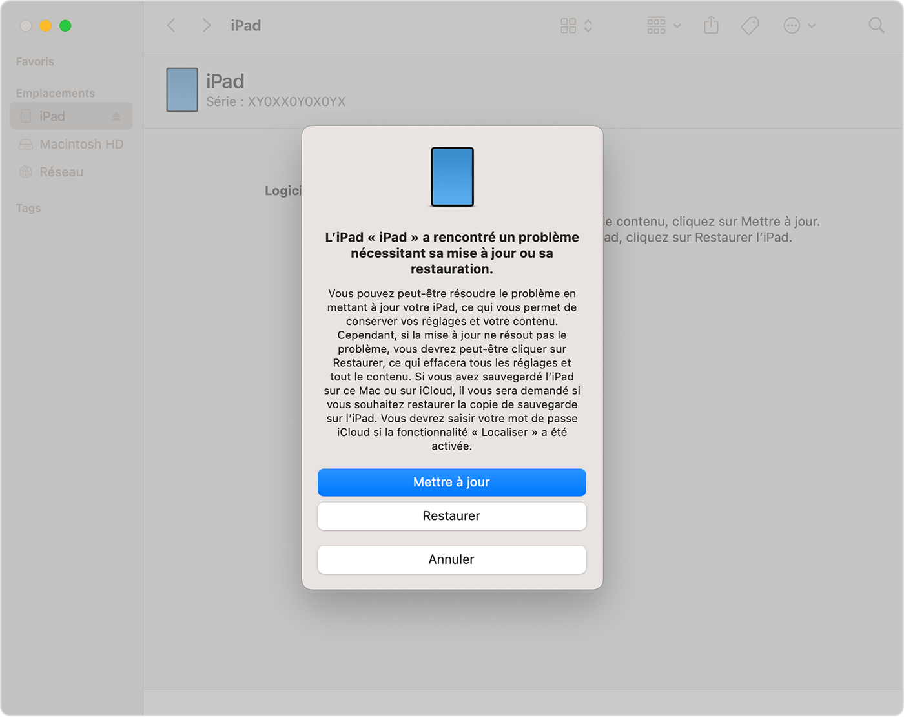Select the icon view grouping control

click(x=568, y=25)
